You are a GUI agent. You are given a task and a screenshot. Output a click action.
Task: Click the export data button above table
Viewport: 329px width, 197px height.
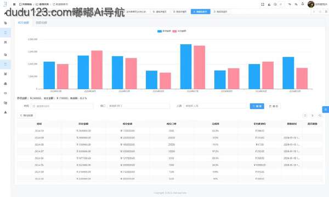[27, 115]
